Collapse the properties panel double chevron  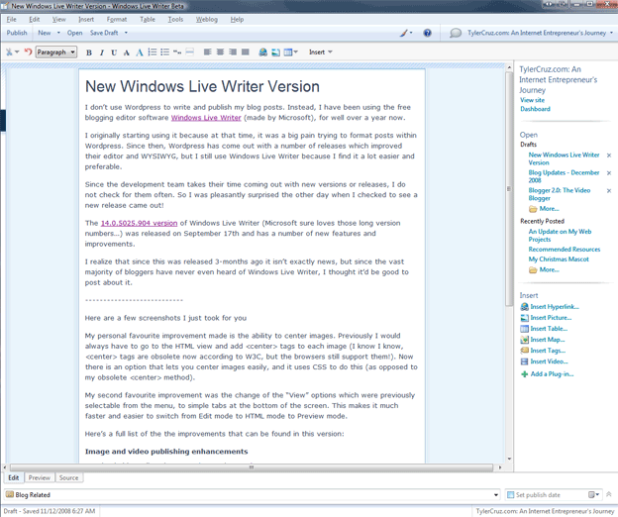click(x=609, y=494)
